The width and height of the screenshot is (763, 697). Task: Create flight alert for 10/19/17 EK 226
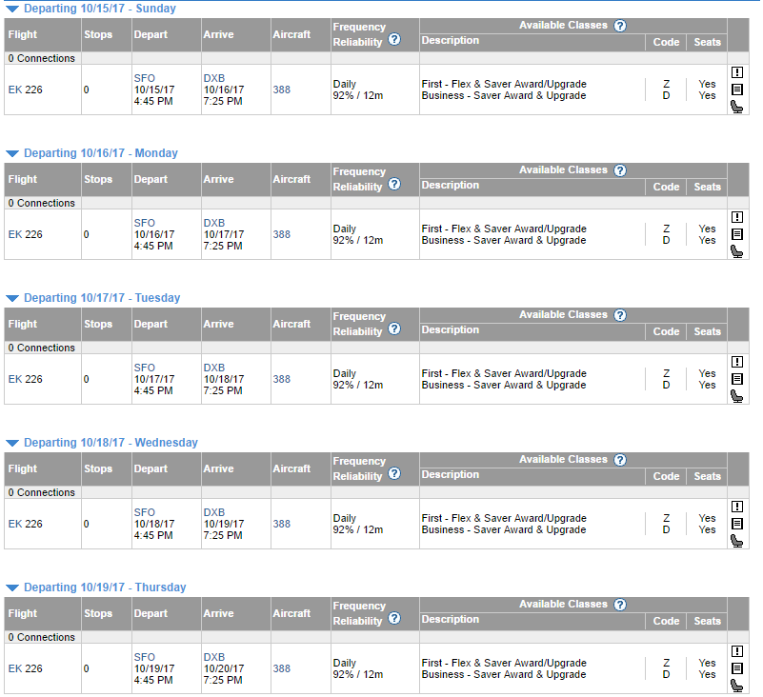click(736, 651)
